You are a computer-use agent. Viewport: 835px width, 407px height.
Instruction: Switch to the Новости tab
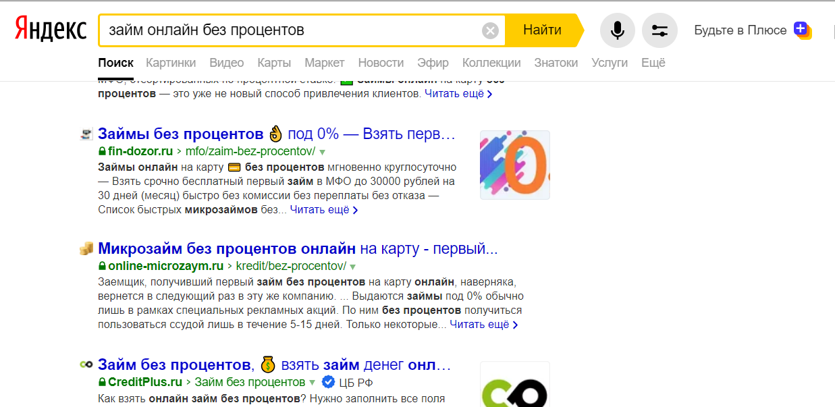pos(381,63)
